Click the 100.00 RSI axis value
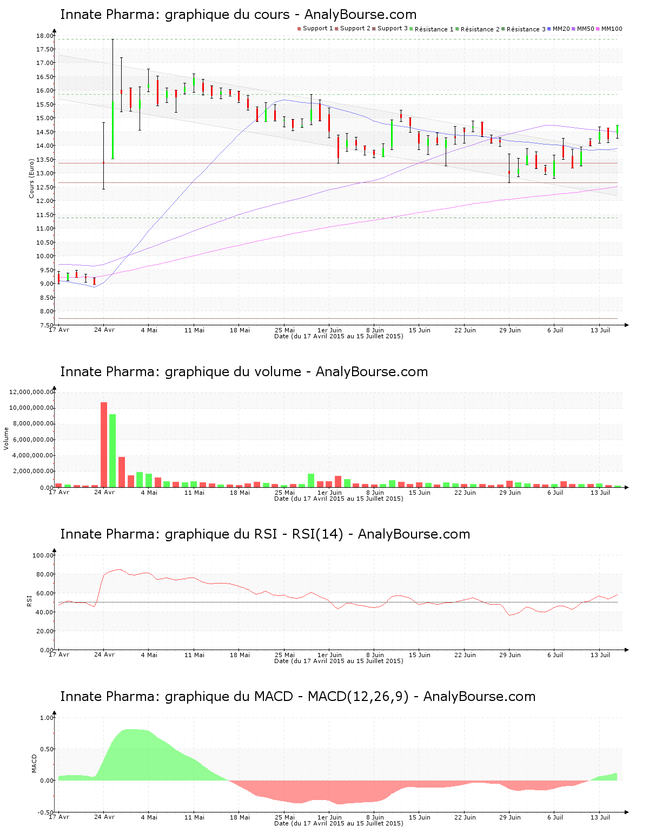This screenshot has height=839, width=649. pyautogui.click(x=43, y=555)
